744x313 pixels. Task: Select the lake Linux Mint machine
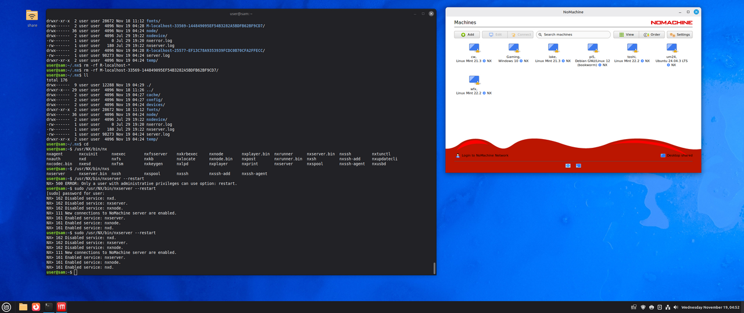553,48
